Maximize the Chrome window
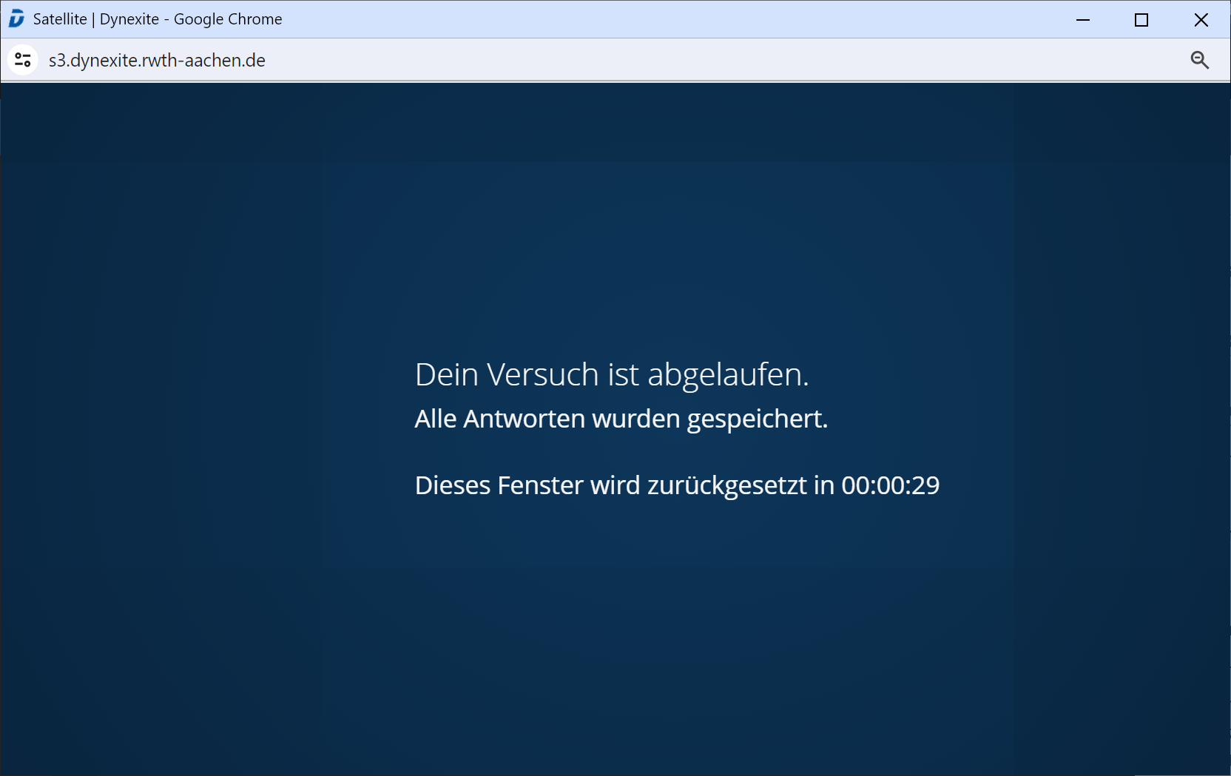The height and width of the screenshot is (776, 1231). pos(1141,20)
